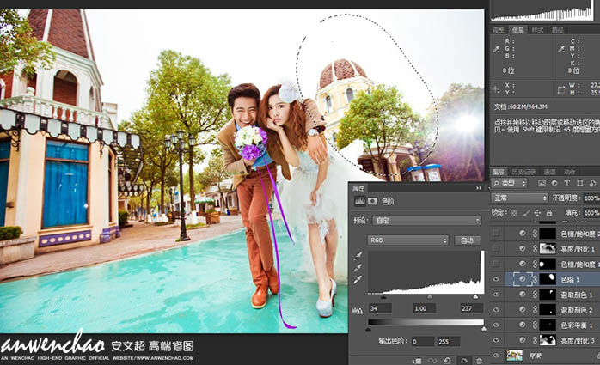Click the Levels histogram icon in Properties
600x365 pixels.
(x=359, y=201)
